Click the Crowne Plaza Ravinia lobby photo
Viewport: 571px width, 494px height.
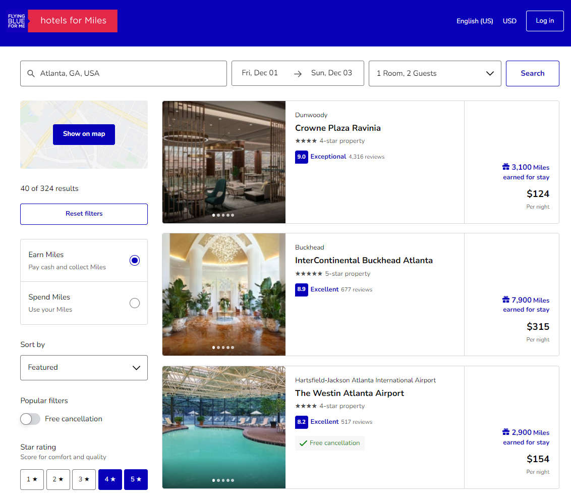[x=223, y=162]
